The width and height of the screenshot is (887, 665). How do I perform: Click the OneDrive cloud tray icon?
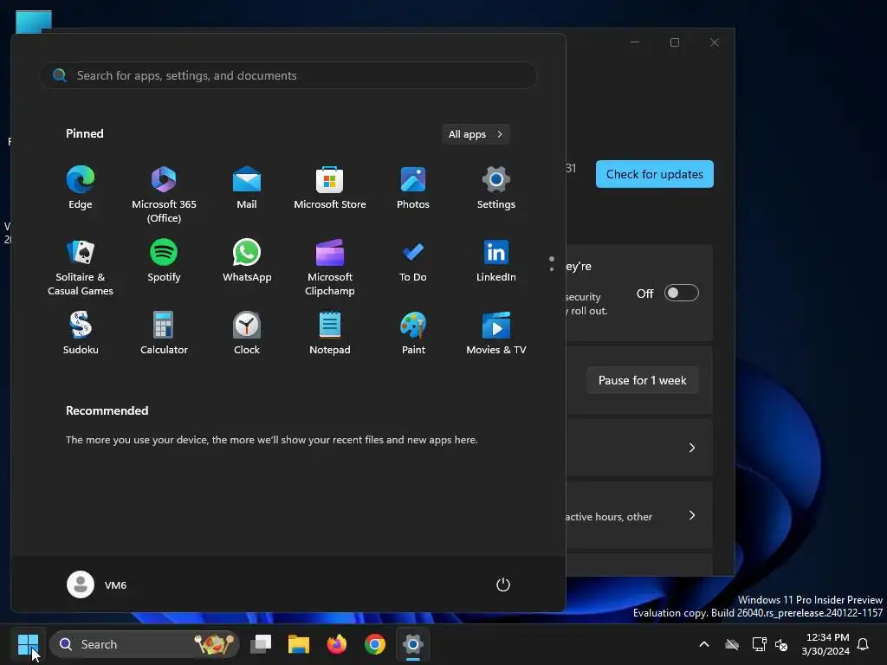[732, 644]
